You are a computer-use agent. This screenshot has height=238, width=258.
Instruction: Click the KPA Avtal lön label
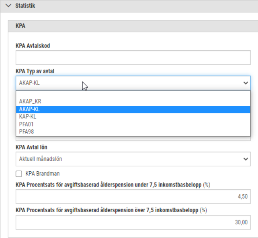pos(31,147)
